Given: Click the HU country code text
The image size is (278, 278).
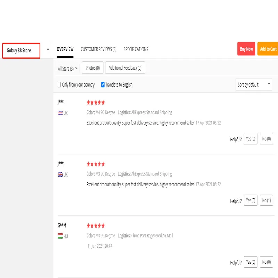Looking at the screenshot, I should [x=66, y=236].
